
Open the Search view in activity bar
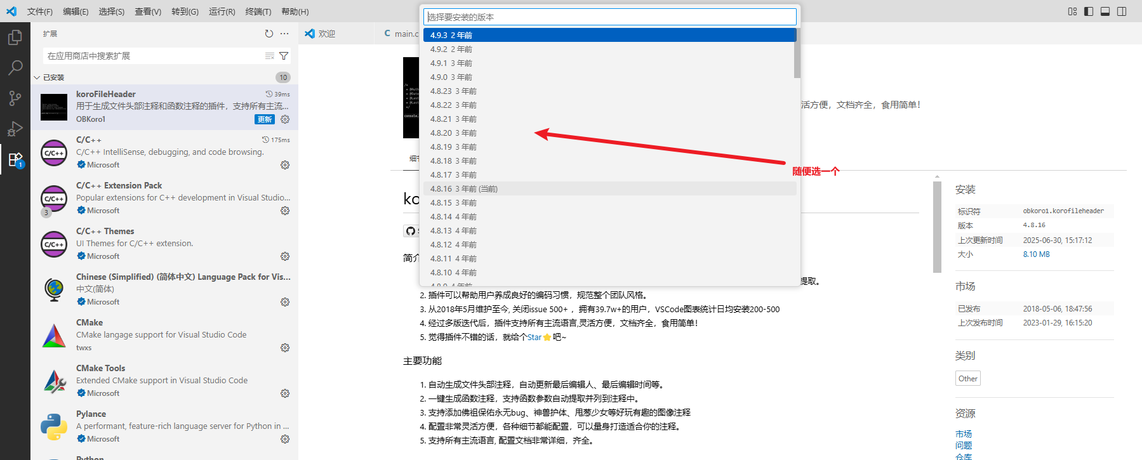tap(15, 67)
